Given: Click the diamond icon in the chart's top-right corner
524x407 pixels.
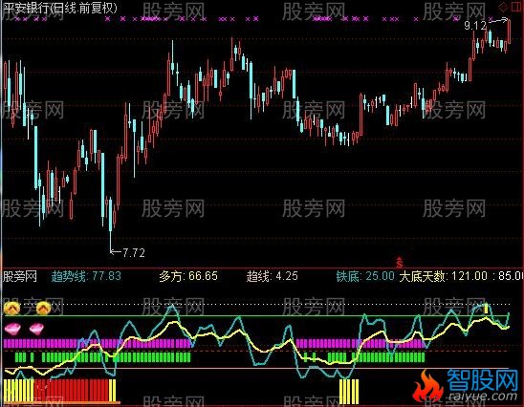Looking at the screenshot, I should pos(503,7).
